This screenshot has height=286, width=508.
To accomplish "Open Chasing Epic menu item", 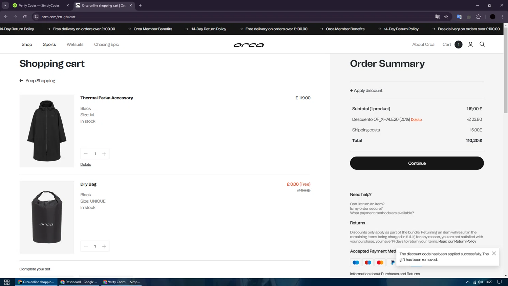I will click(106, 44).
